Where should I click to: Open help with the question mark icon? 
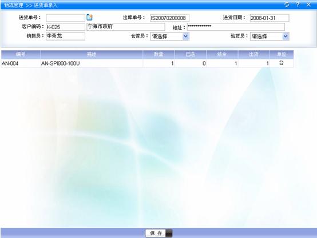[298, 5]
